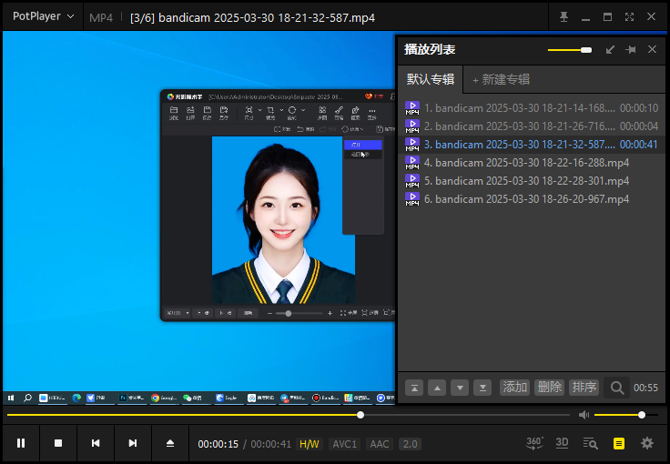Select the 默认专辑 tab

click(x=431, y=79)
